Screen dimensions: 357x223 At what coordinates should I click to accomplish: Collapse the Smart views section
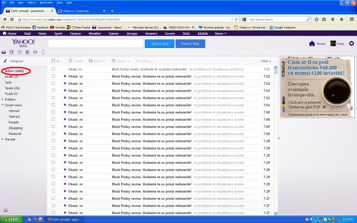point(3,105)
